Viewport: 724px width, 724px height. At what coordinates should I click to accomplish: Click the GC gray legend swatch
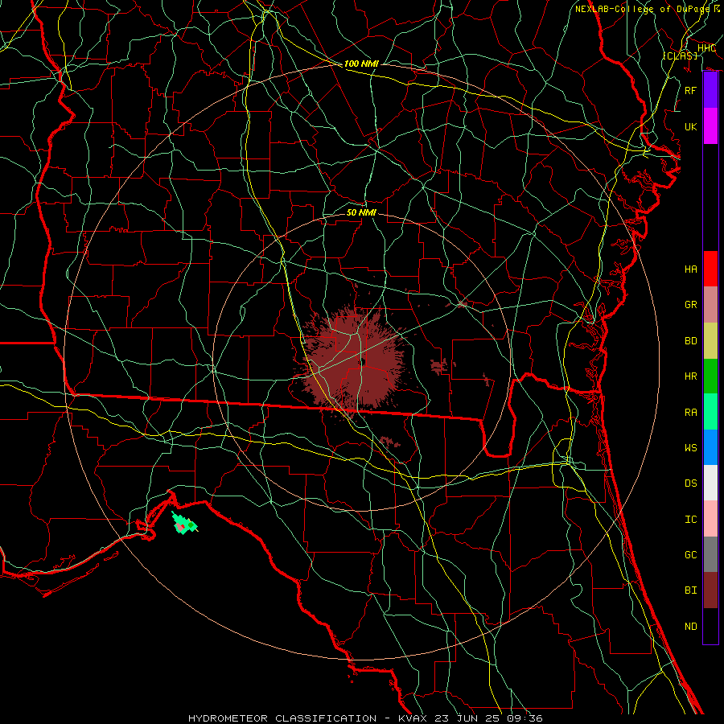(x=710, y=554)
